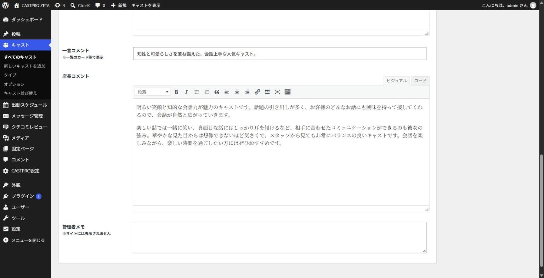The width and height of the screenshot is (544, 278).
Task: Insert a bulleted list
Action: pyautogui.click(x=197, y=92)
